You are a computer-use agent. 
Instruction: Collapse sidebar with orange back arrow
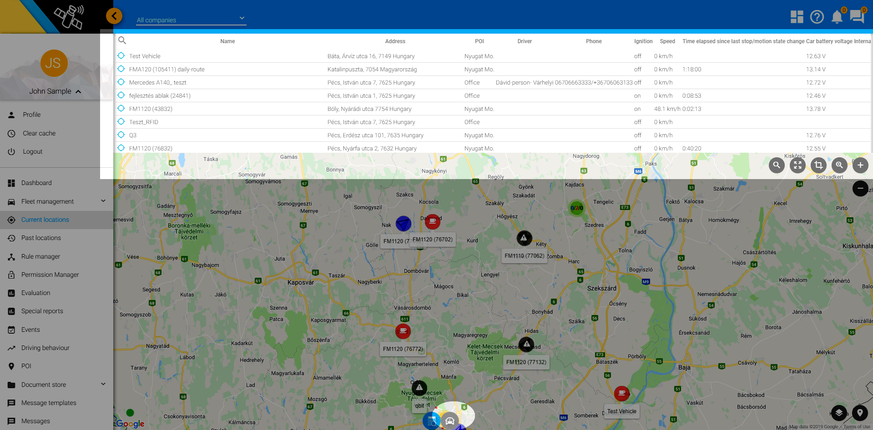tap(114, 16)
